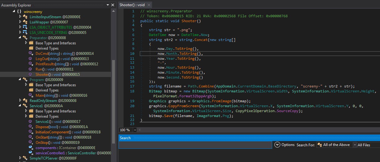Image resolution: width=380 pixels, height=162 pixels.
Task: Expand Base Type and Interfaces under Service1
Action: click(26, 111)
